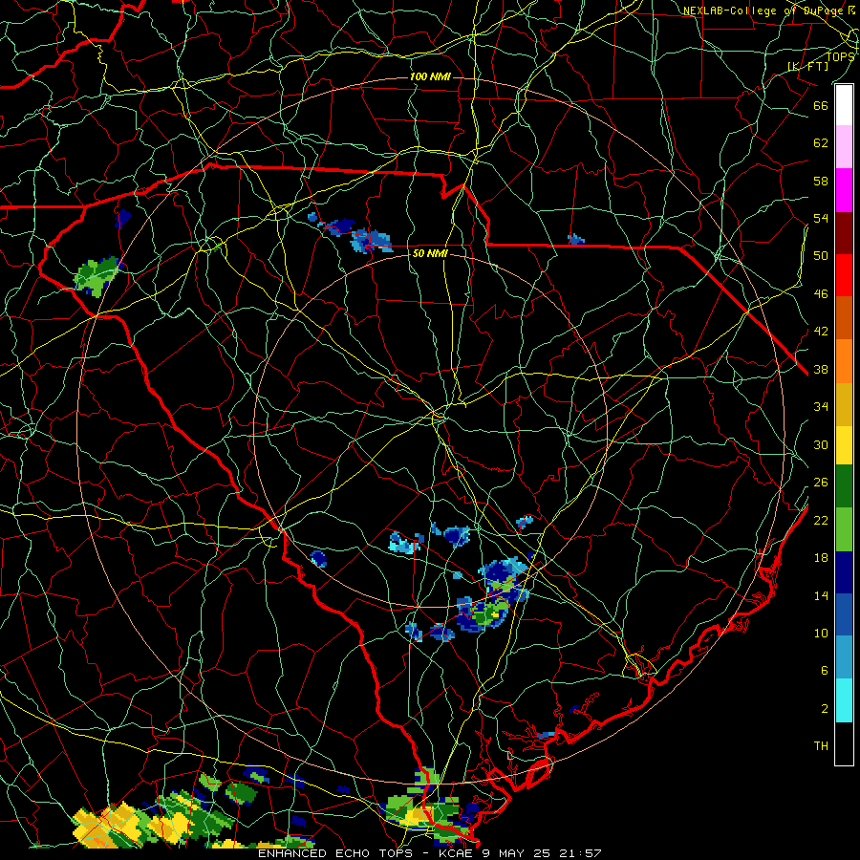
Task: Click the legend value 22
Action: (x=821, y=521)
